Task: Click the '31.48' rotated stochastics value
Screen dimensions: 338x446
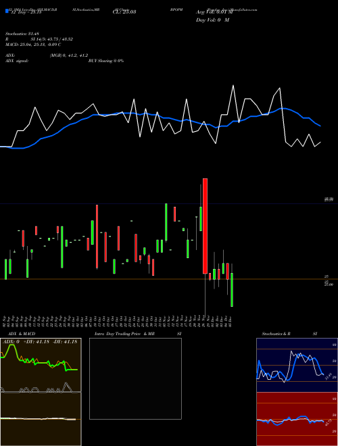Action: point(328,376)
